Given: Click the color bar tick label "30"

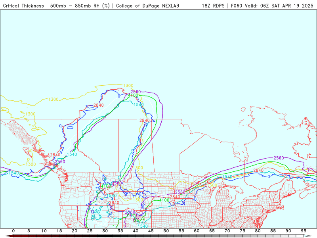Looking at the screenshot, I should click(x=105, y=231).
